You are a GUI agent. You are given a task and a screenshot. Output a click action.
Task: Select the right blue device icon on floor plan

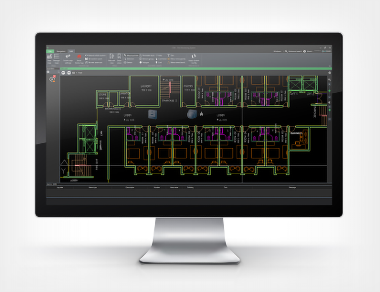pos(192,114)
